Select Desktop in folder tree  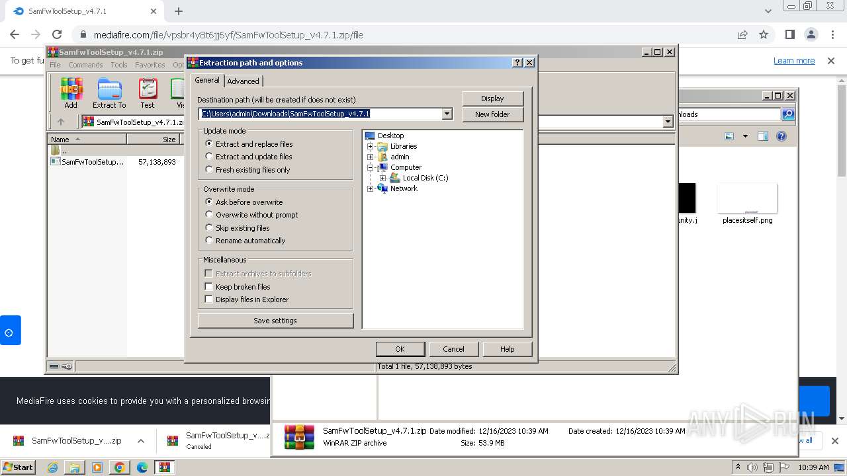point(390,136)
